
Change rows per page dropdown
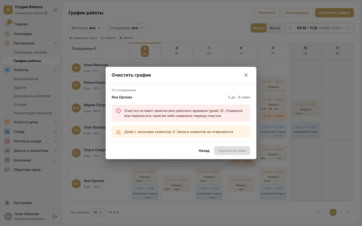coord(98,212)
